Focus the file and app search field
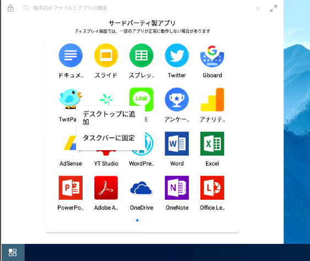 coord(70,8)
